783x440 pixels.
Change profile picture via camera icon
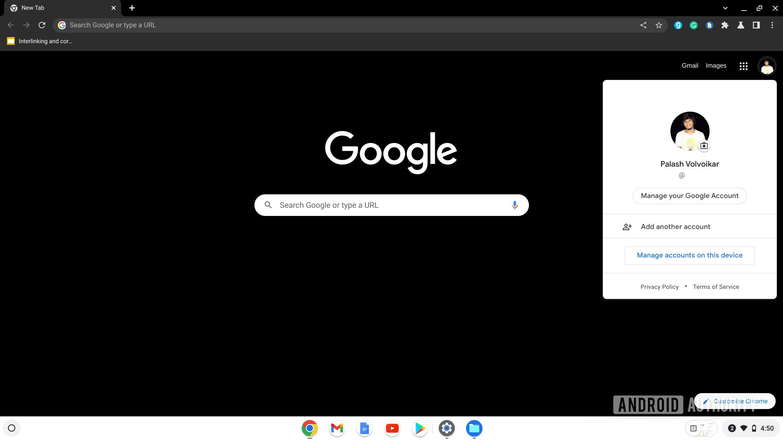pyautogui.click(x=704, y=146)
